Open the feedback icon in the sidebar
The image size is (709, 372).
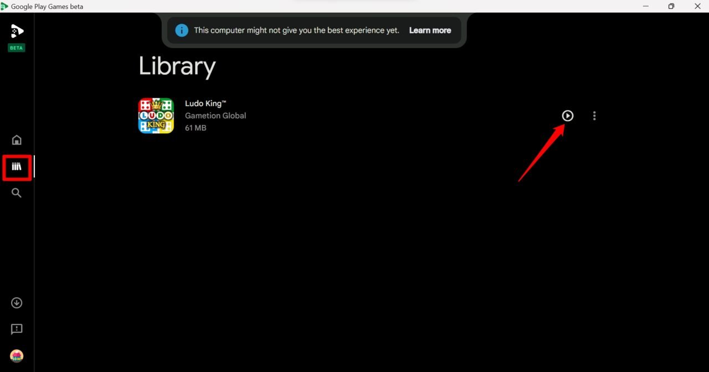(x=17, y=329)
